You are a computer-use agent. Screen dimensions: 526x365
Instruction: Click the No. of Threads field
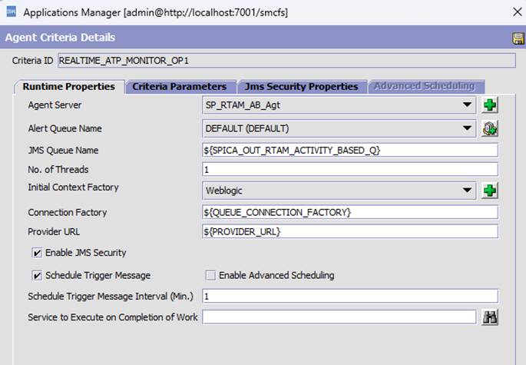tap(349, 169)
